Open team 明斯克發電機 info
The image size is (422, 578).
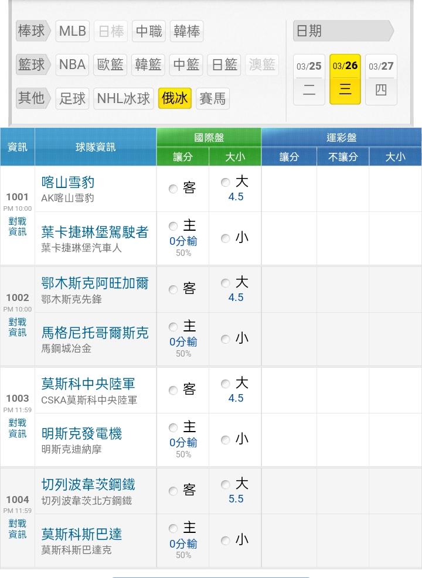pos(81,433)
